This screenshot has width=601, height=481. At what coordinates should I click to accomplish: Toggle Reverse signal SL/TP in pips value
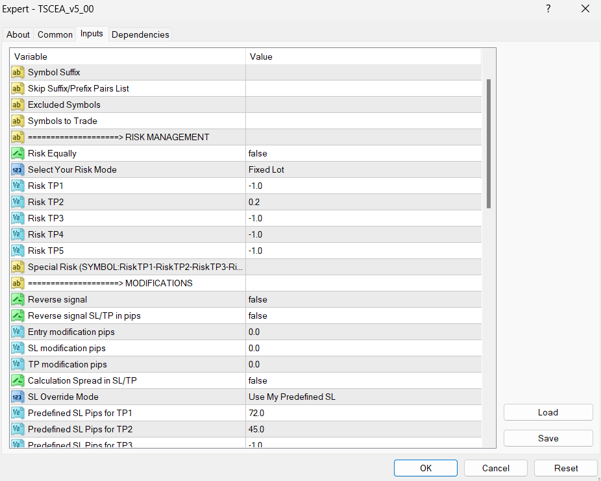click(363, 315)
